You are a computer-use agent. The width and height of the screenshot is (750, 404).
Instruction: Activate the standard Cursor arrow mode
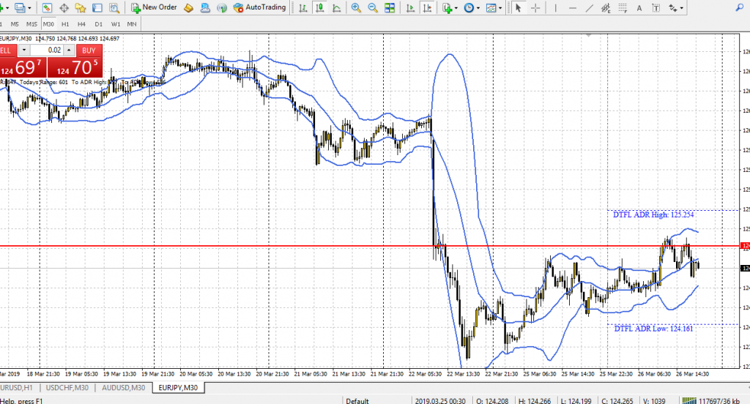(x=518, y=7)
